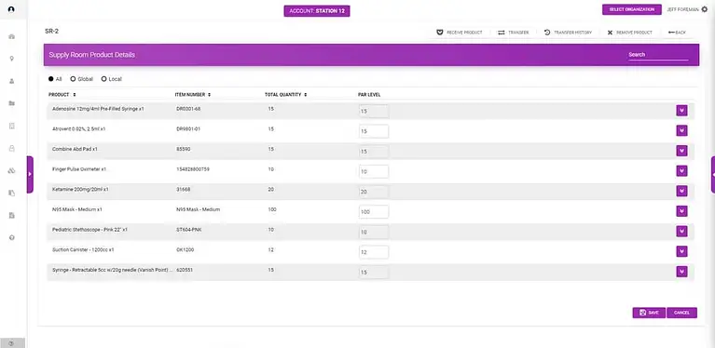Click the Receive Product shield icon

click(x=440, y=33)
